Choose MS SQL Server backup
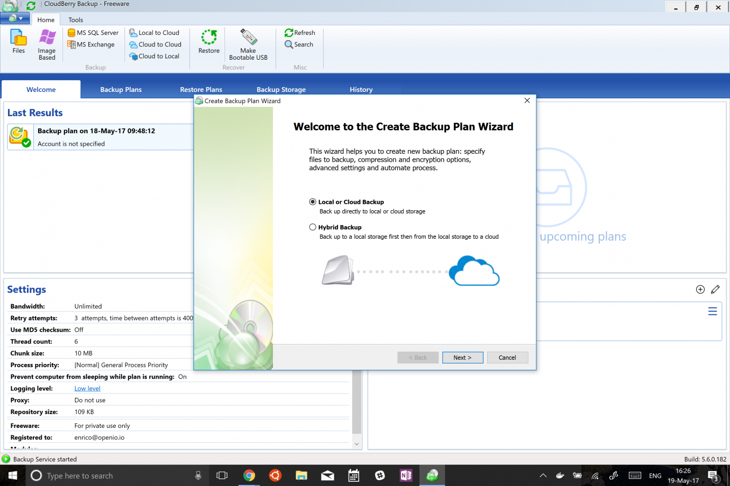Screen dimensions: 730x486 93,33
